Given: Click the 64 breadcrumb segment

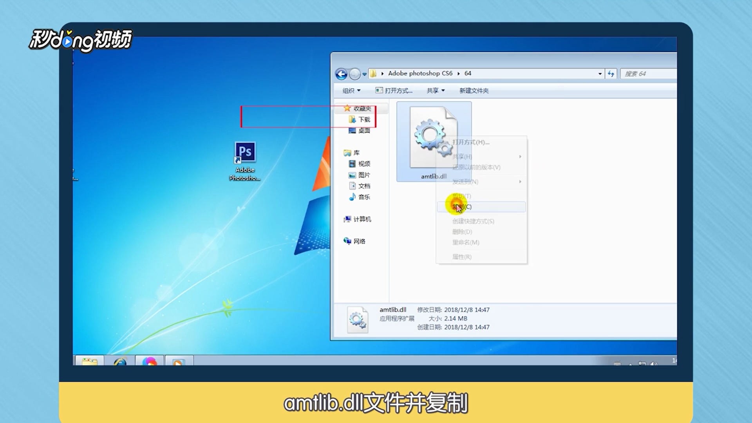Looking at the screenshot, I should 468,73.
